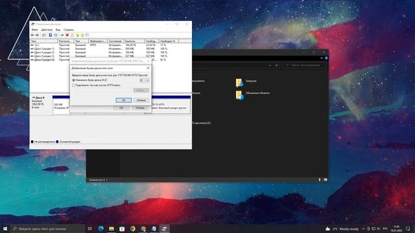
Task: Open the 'Объемные объекты' folder in Explorer
Action: pyautogui.click(x=253, y=94)
